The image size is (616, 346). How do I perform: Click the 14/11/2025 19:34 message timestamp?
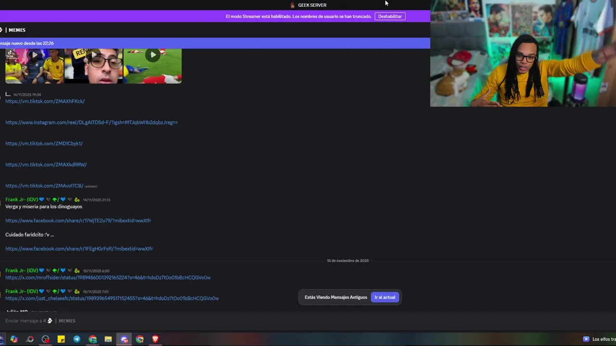[27, 95]
